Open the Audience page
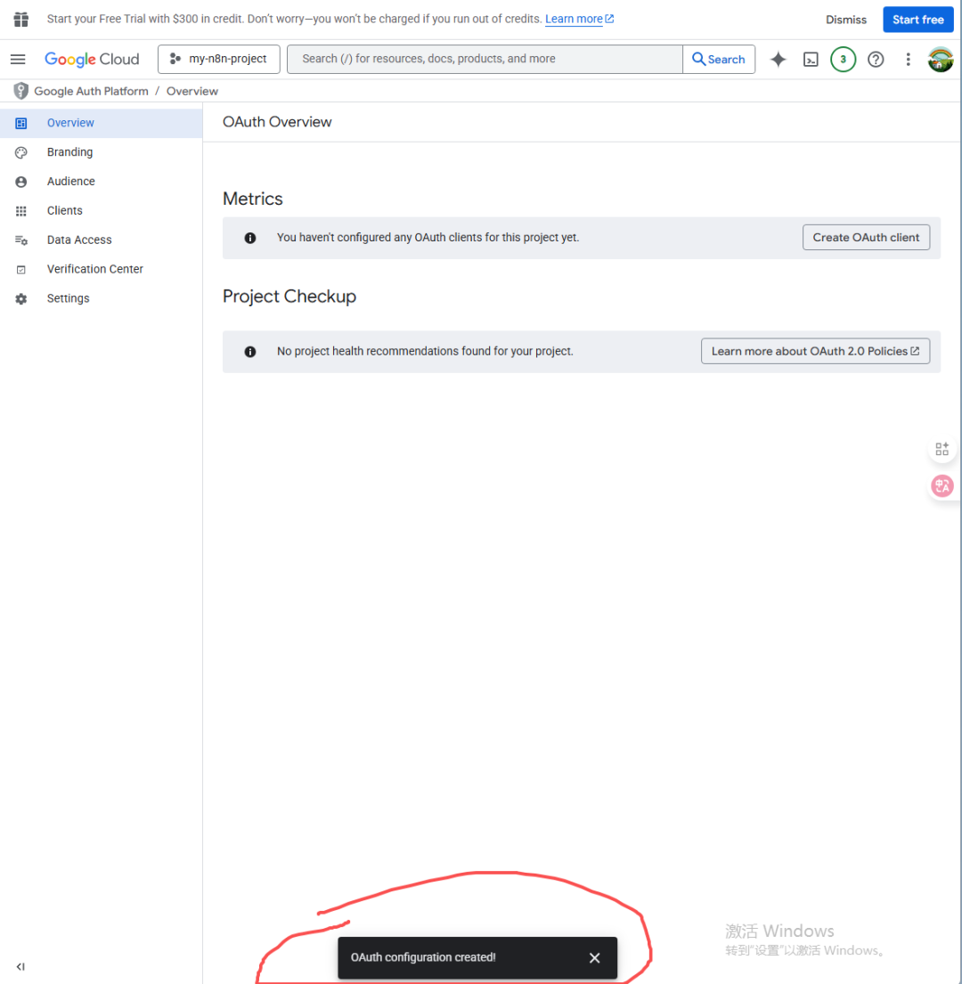This screenshot has width=962, height=984. [70, 182]
